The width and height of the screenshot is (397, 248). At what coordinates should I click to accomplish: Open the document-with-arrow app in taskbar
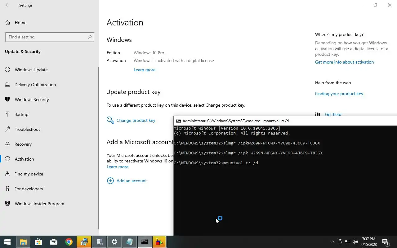click(99, 242)
